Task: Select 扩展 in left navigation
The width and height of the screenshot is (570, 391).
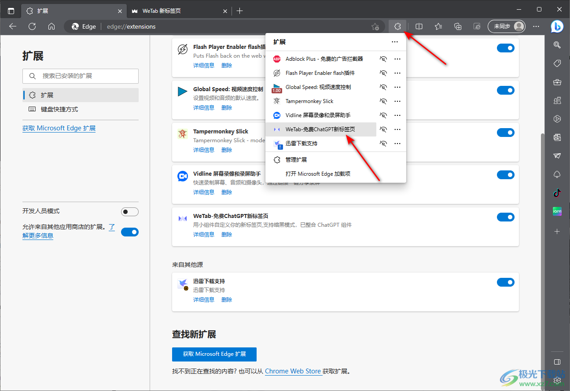Action: coord(81,95)
